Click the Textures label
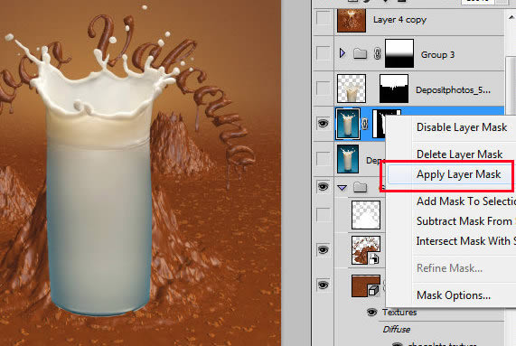The height and width of the screenshot is (346, 516). click(399, 312)
